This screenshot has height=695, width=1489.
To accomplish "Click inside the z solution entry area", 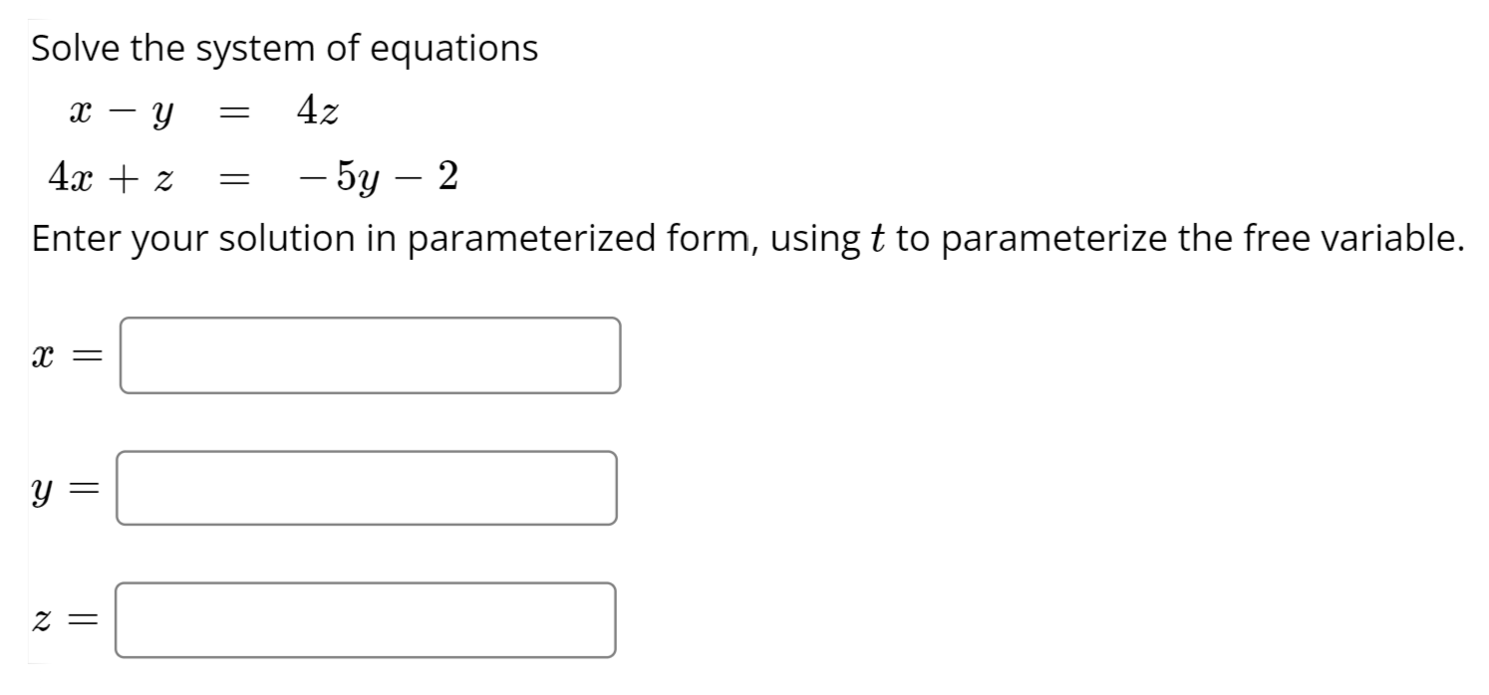I will (x=367, y=621).
